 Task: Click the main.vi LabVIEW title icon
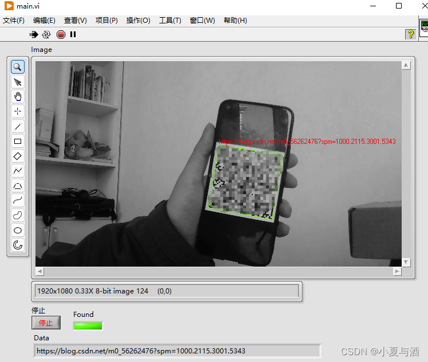coord(9,6)
